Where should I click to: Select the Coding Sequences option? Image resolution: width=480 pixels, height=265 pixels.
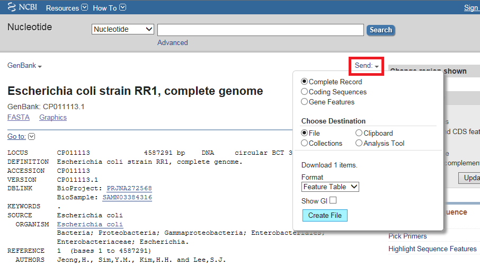tap(305, 92)
